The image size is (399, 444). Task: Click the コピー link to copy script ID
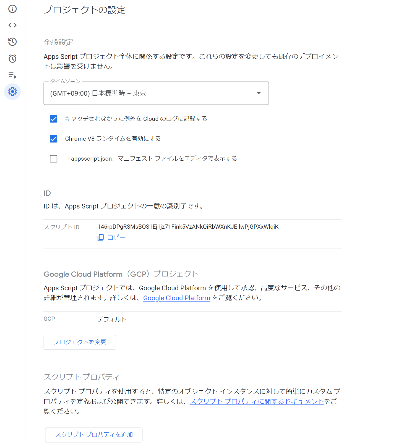tap(116, 237)
